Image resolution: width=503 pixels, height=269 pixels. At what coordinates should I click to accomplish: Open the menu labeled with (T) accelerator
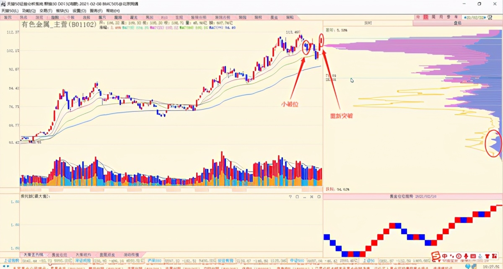46,10
